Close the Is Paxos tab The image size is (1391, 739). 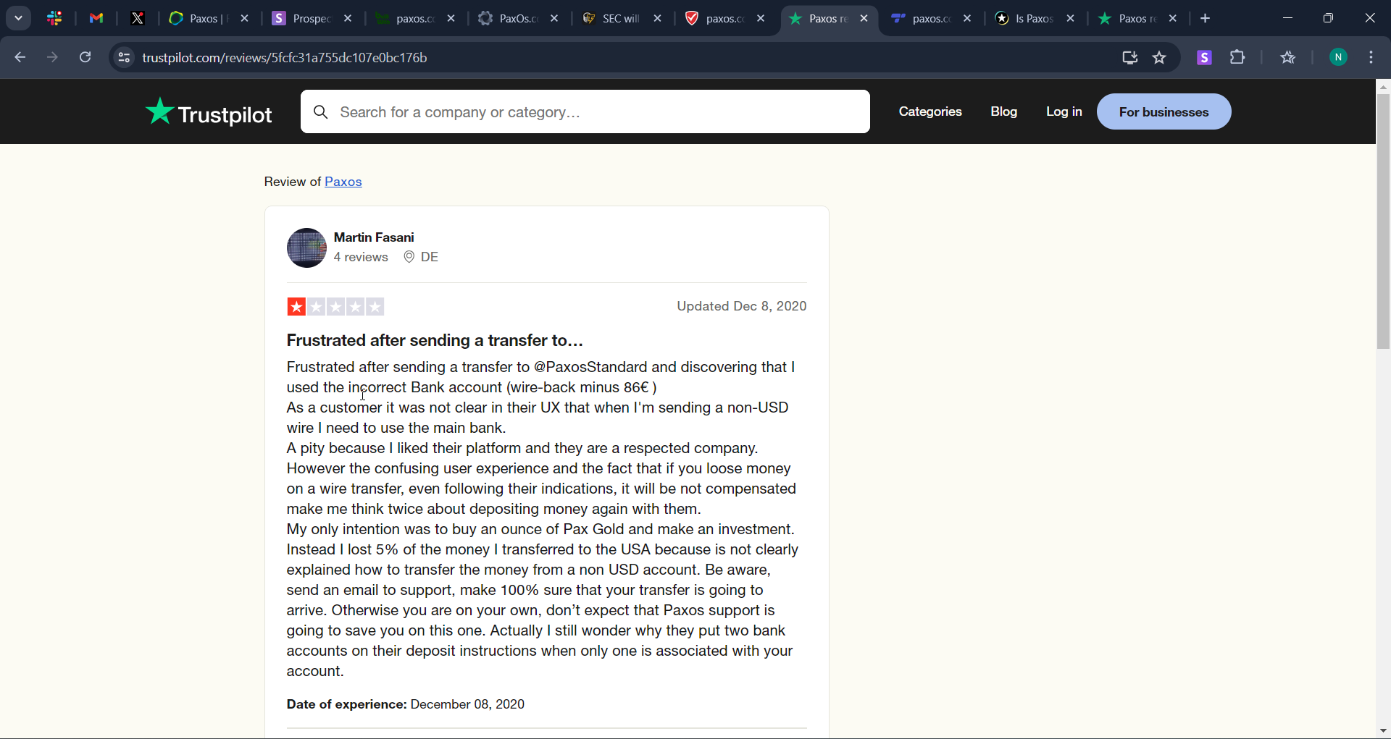[x=1071, y=18]
